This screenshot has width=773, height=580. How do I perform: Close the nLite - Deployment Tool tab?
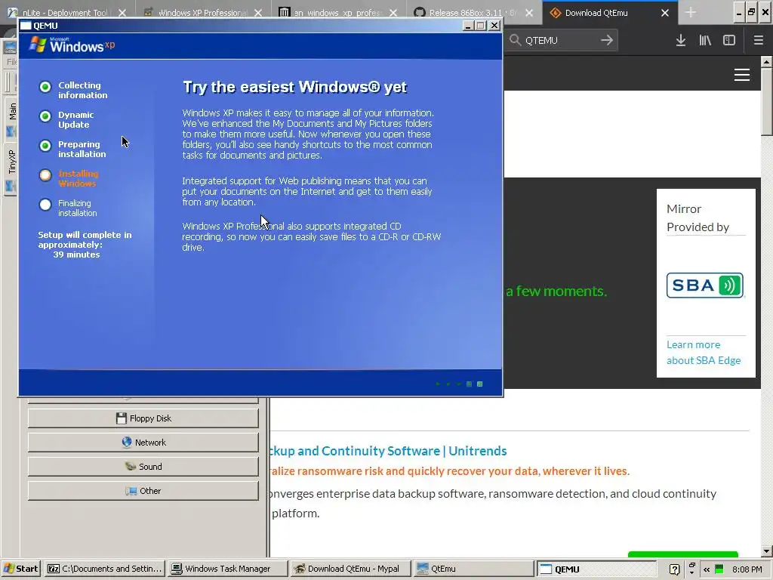(x=122, y=13)
